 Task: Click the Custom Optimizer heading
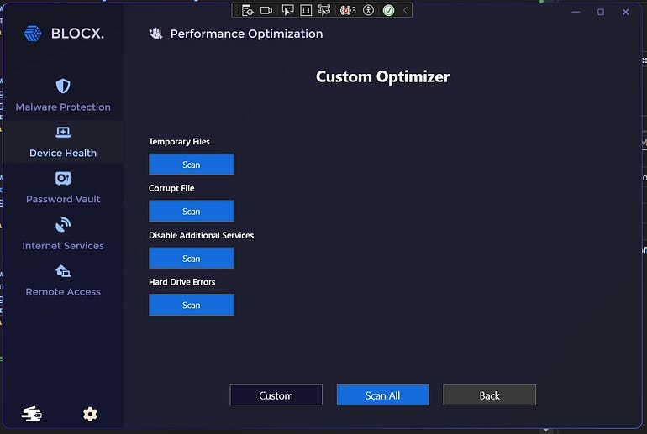383,76
